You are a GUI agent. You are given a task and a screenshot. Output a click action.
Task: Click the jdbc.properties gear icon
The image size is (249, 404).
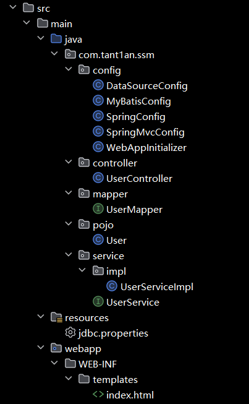coord(70,333)
